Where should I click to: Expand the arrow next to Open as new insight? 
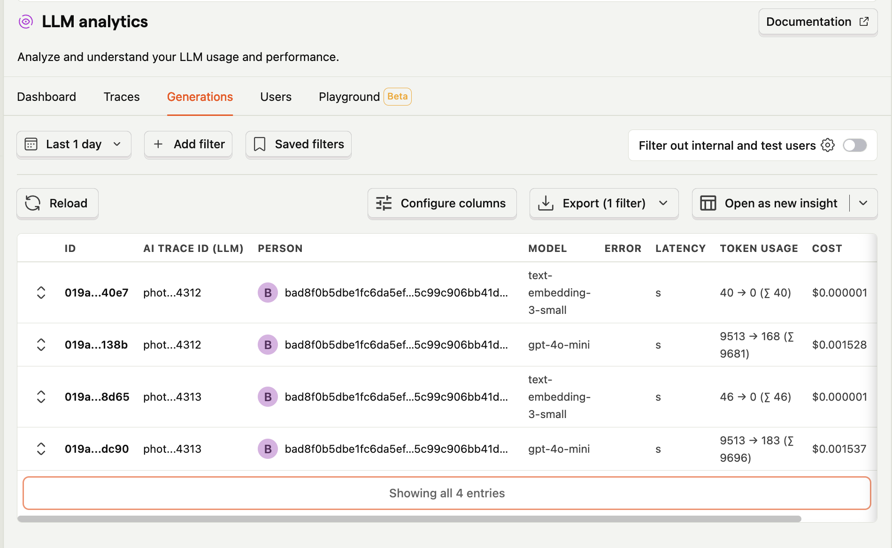pos(863,203)
